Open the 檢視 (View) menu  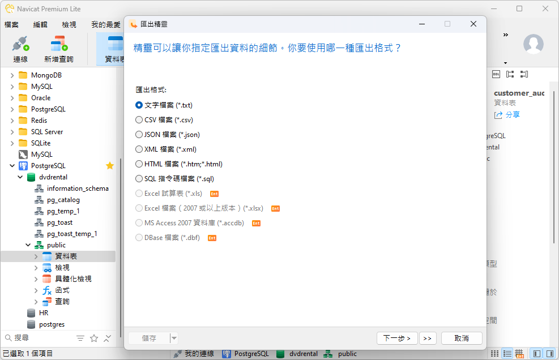click(x=69, y=25)
